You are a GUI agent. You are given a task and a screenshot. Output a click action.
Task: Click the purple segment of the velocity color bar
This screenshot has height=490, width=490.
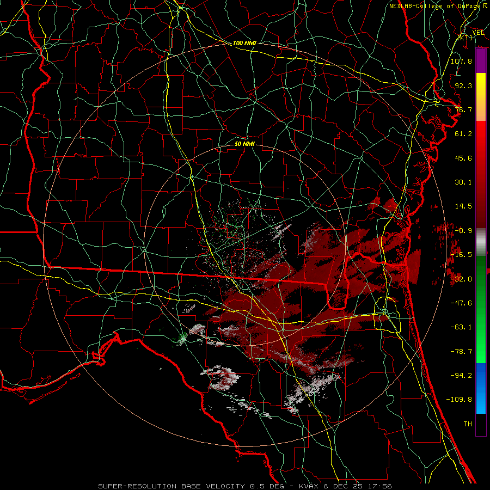point(481,61)
